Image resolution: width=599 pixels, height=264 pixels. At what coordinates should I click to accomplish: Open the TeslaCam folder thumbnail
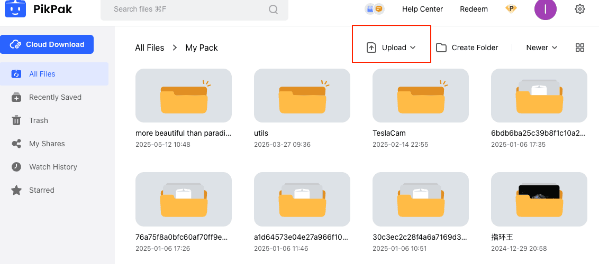[421, 96]
